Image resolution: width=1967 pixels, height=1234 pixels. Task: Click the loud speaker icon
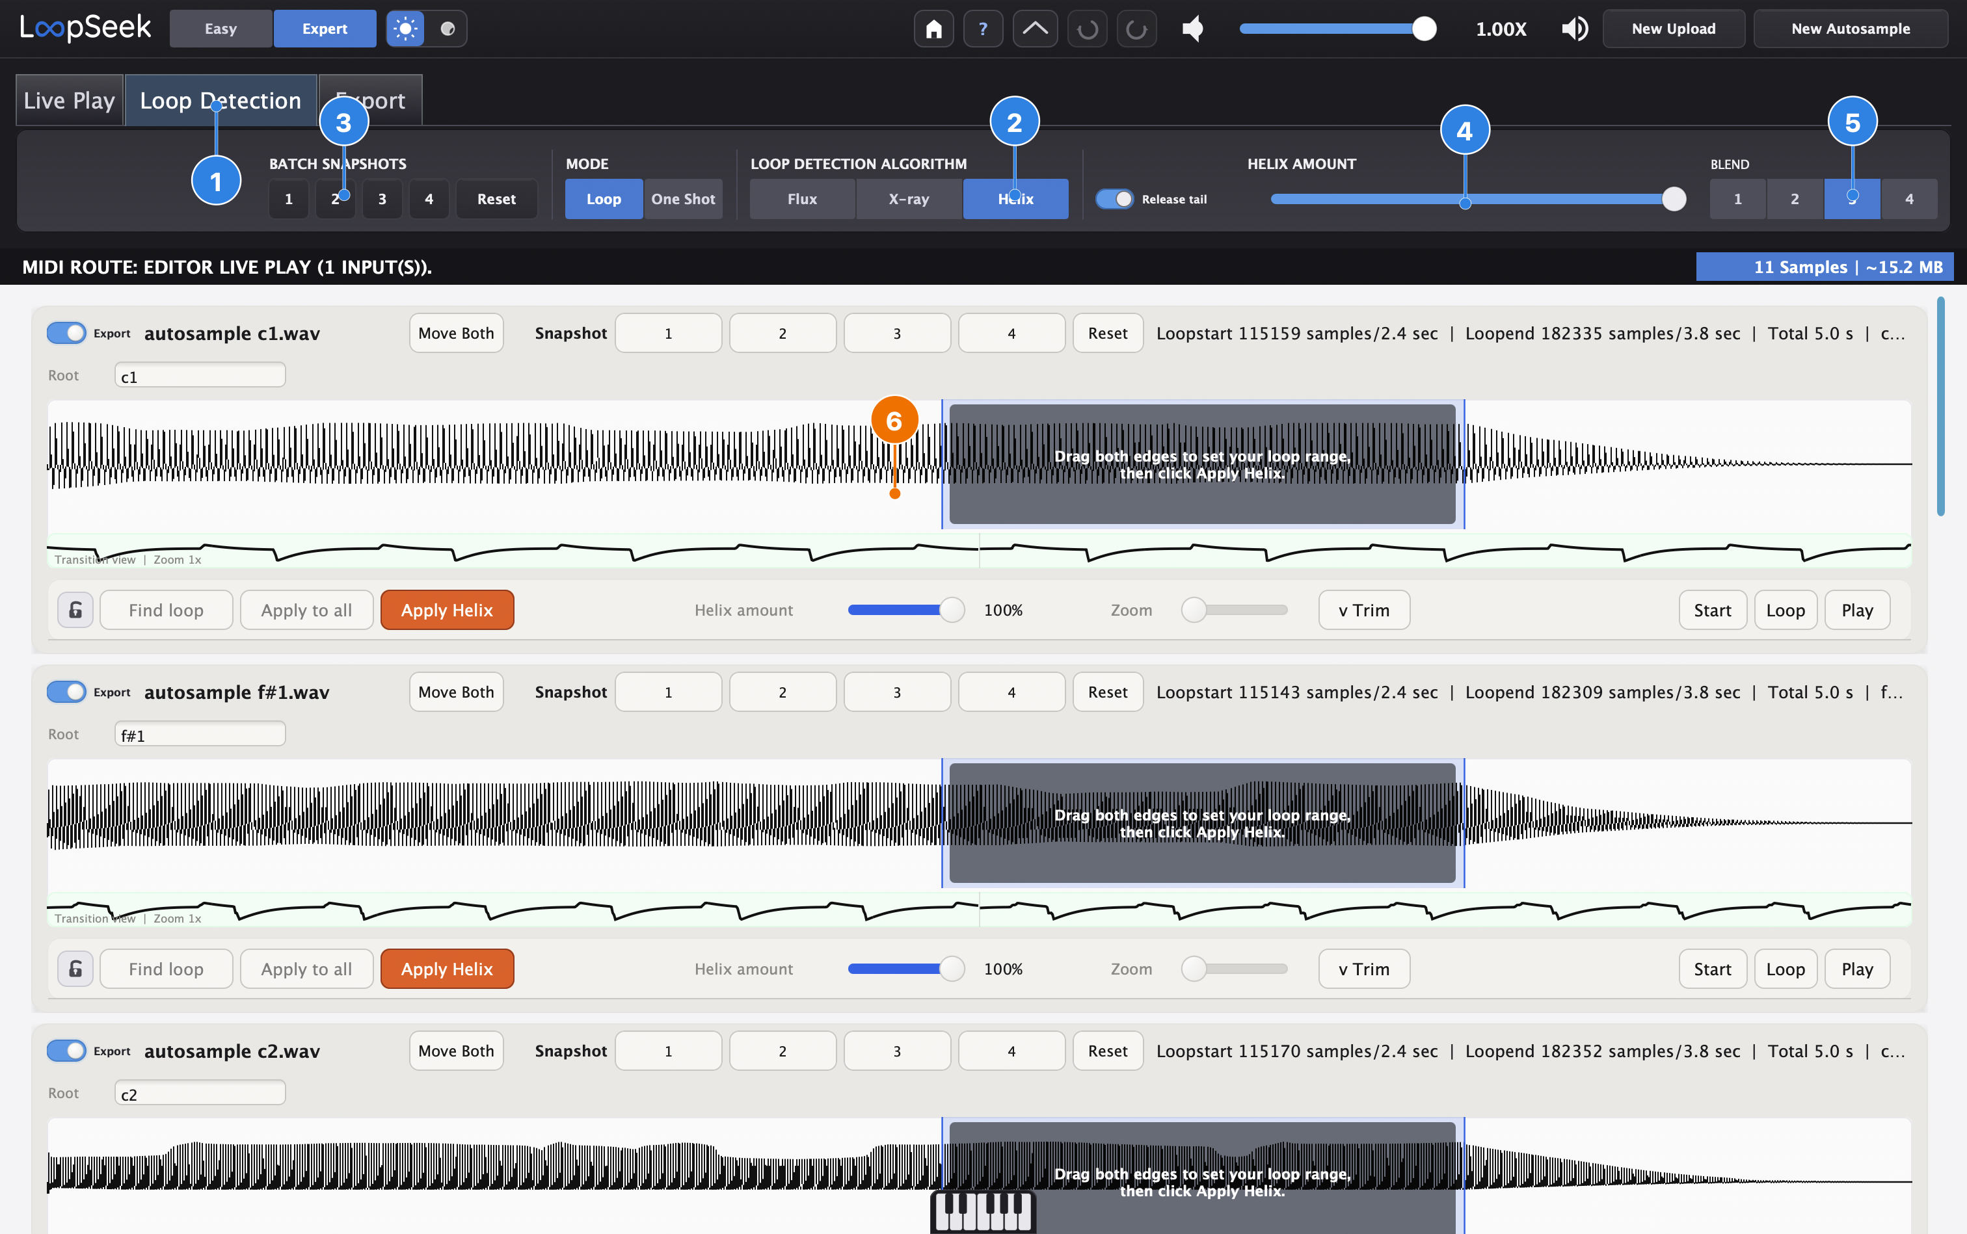pyautogui.click(x=1574, y=29)
